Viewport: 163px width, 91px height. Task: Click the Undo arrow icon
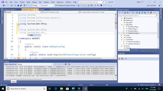click(x=24, y=6)
